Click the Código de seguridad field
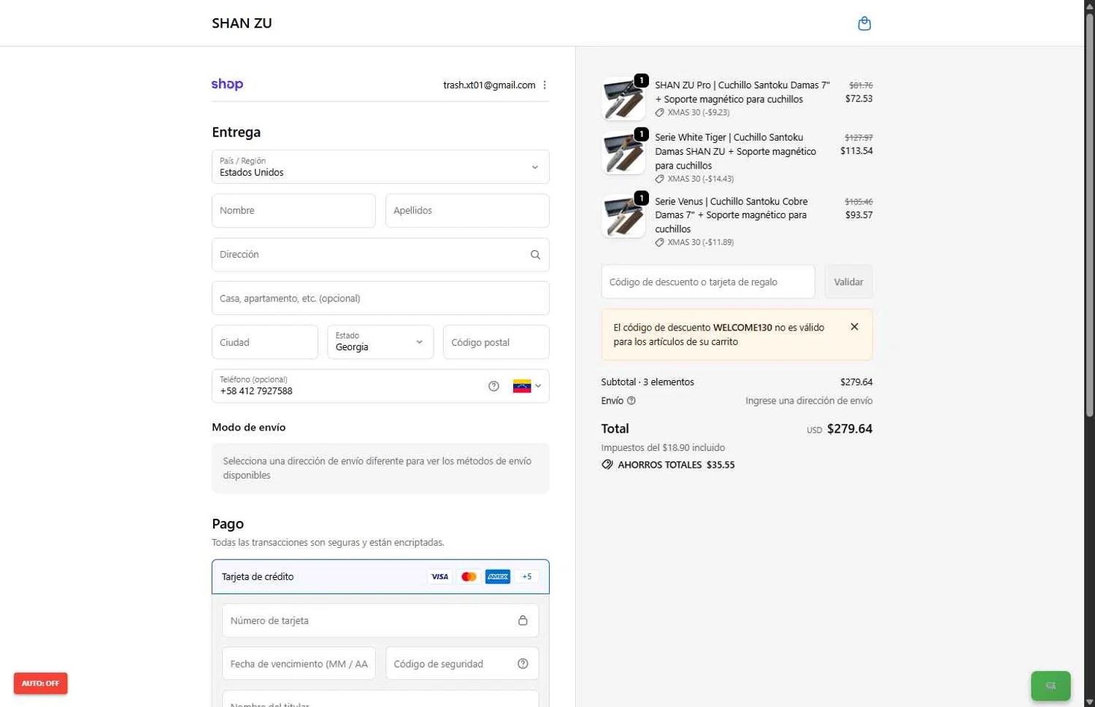This screenshot has width=1095, height=707. click(x=462, y=664)
